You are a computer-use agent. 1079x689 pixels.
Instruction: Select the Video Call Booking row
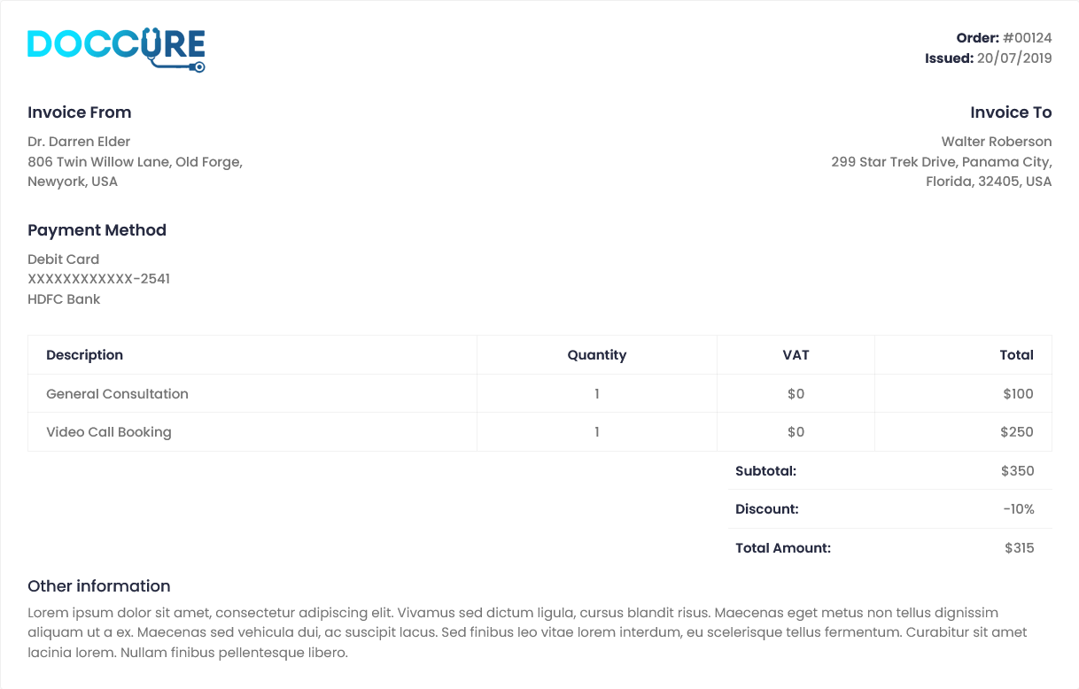[x=539, y=432]
